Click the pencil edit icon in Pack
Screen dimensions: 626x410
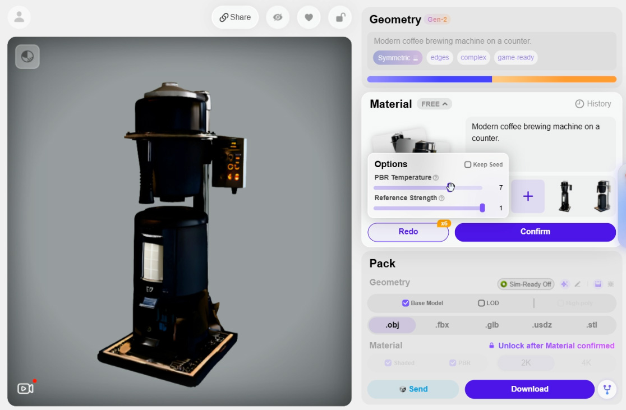tap(578, 284)
